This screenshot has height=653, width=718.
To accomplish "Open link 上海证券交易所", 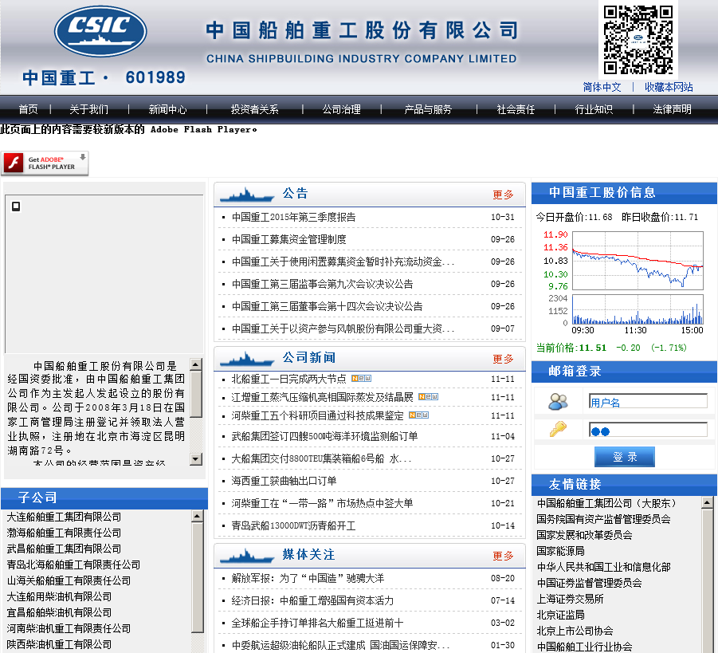I will 570,599.
